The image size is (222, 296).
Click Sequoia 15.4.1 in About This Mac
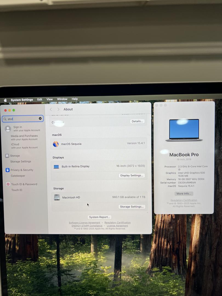[x=186, y=186]
